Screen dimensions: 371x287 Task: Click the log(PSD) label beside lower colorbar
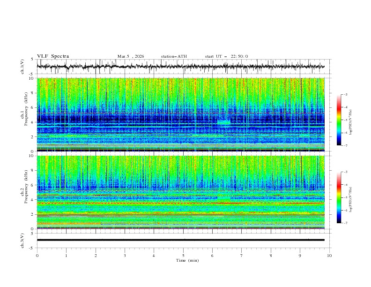pos(351,200)
